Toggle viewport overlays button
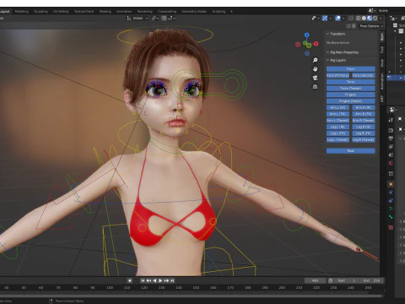Screen dimensions: 405x304 338,19
